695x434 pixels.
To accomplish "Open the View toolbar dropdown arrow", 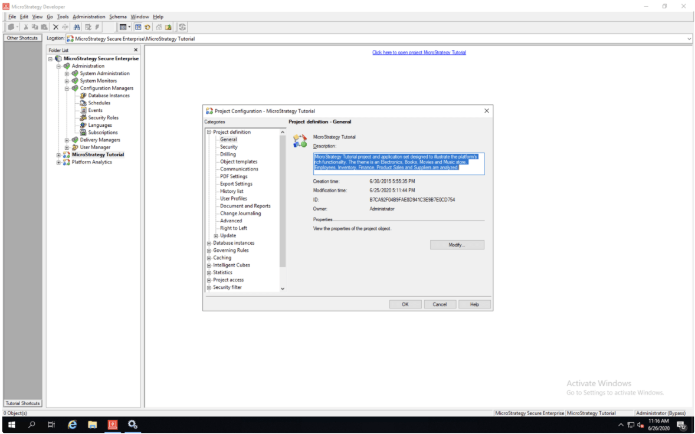I will (129, 27).
